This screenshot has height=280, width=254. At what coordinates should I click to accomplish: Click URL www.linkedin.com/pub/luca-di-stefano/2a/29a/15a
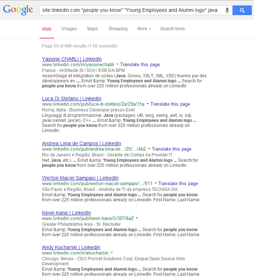[x=93, y=104]
